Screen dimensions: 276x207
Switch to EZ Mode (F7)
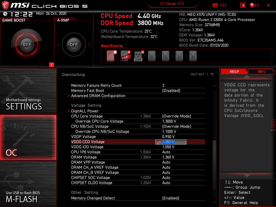172,4
